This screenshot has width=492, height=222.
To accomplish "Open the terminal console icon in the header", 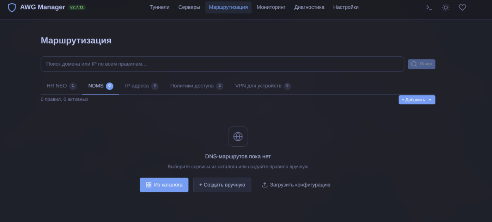I will (x=429, y=7).
